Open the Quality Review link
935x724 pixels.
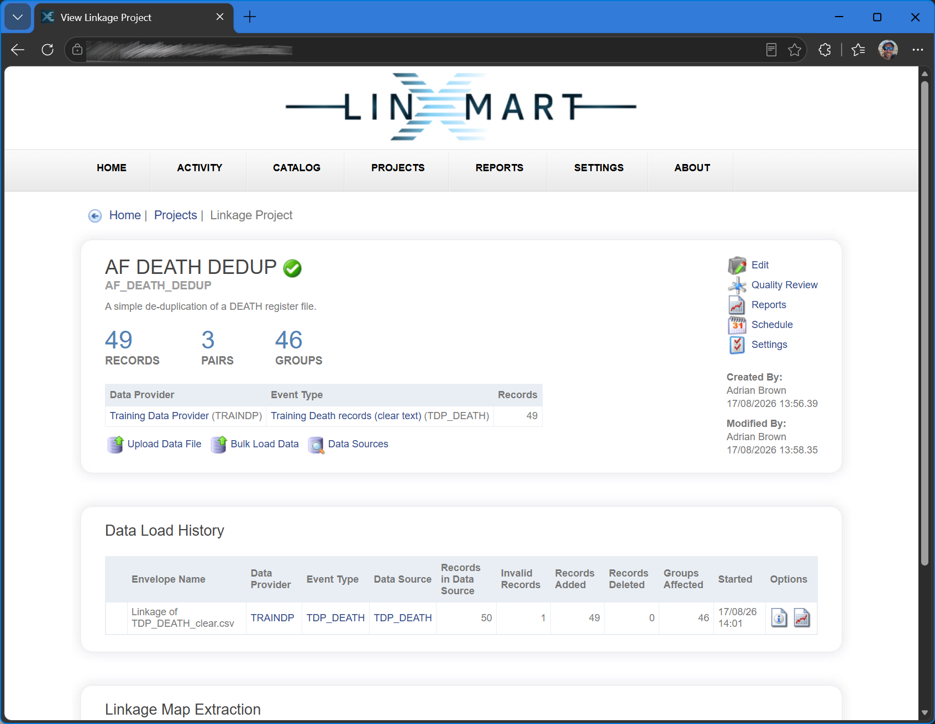click(784, 285)
